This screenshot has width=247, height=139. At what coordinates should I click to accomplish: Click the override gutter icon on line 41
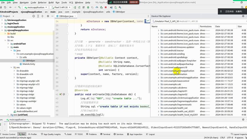[x=61, y=94]
